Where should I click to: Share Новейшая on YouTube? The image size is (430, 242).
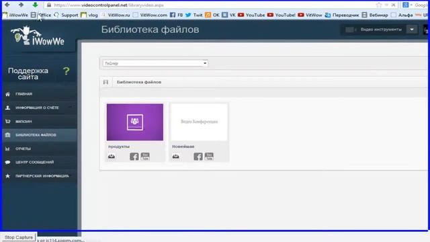[209, 157]
